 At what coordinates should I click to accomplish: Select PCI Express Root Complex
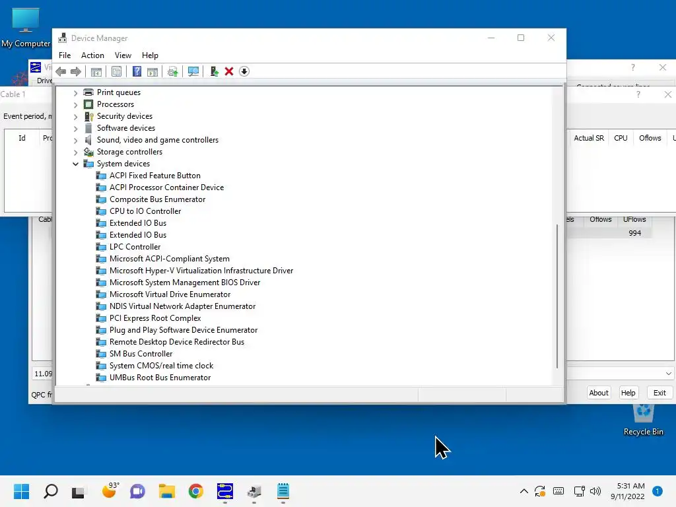(155, 318)
